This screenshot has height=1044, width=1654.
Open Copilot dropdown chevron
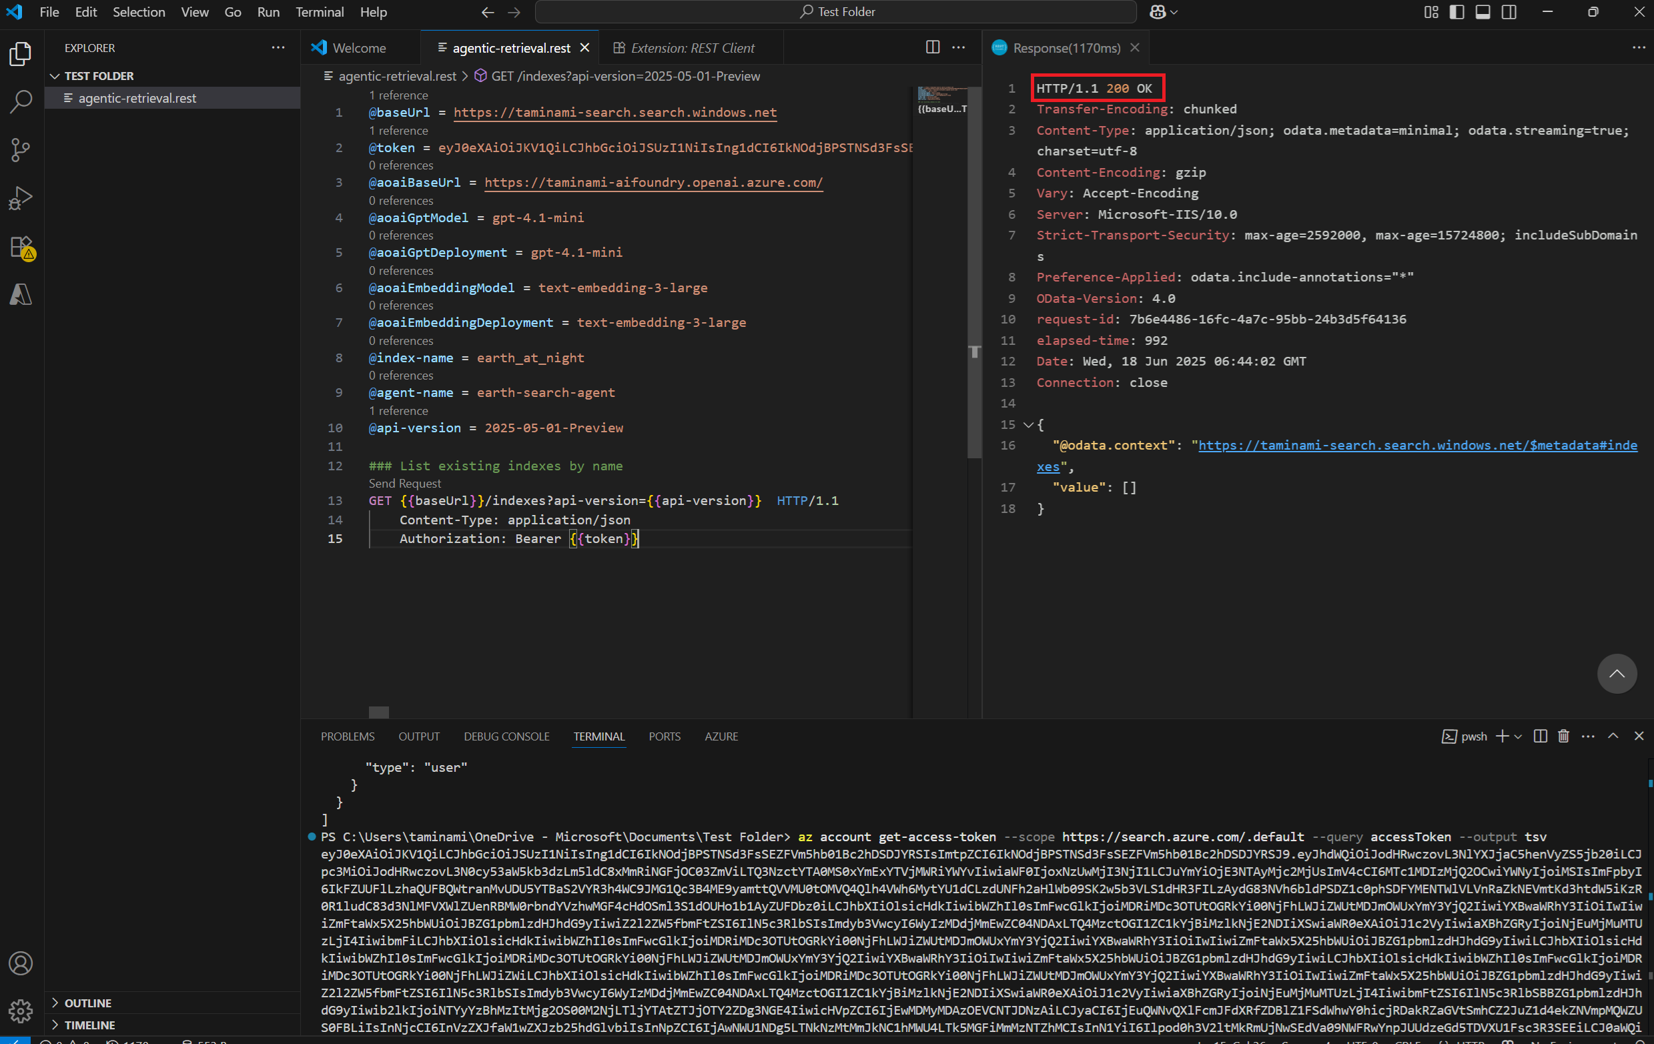click(x=1173, y=12)
